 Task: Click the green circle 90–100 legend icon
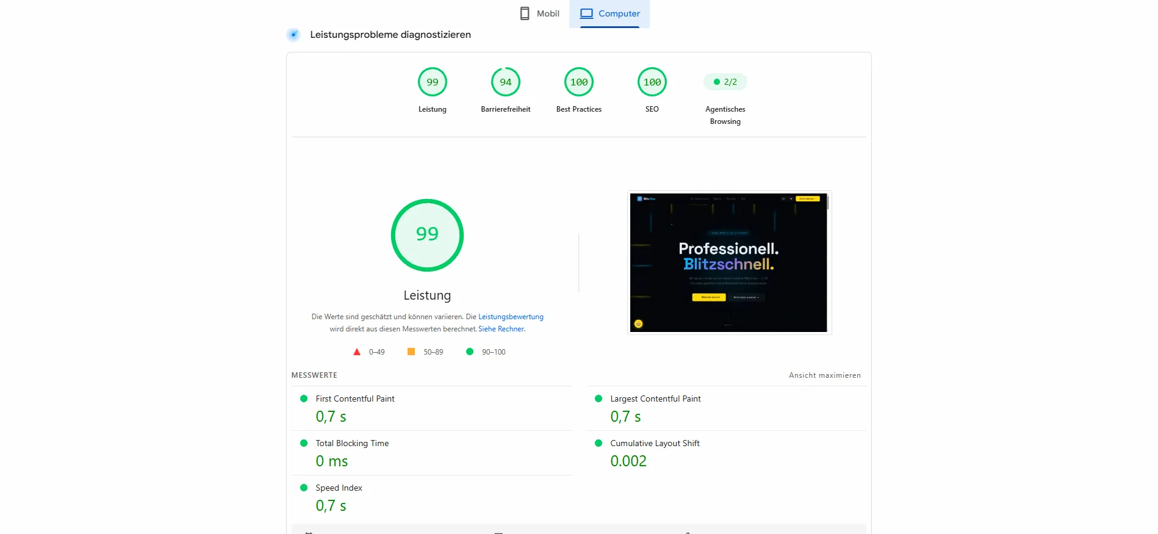coord(470,352)
